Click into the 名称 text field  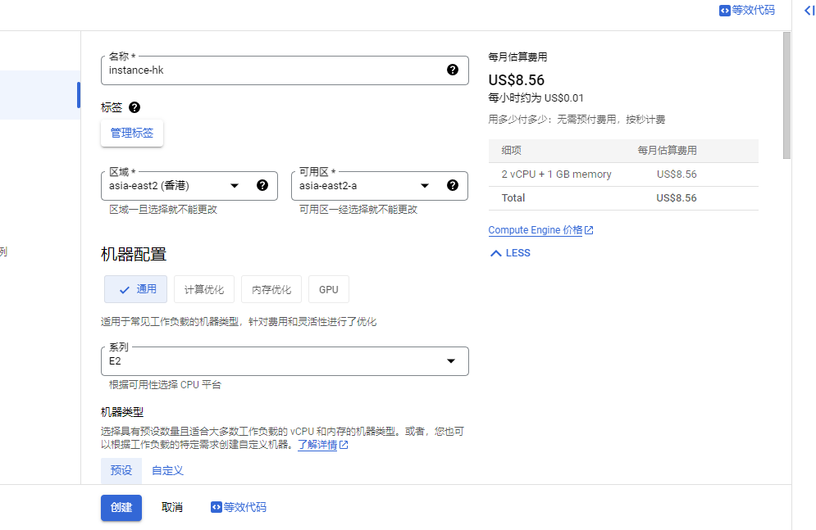(271, 70)
